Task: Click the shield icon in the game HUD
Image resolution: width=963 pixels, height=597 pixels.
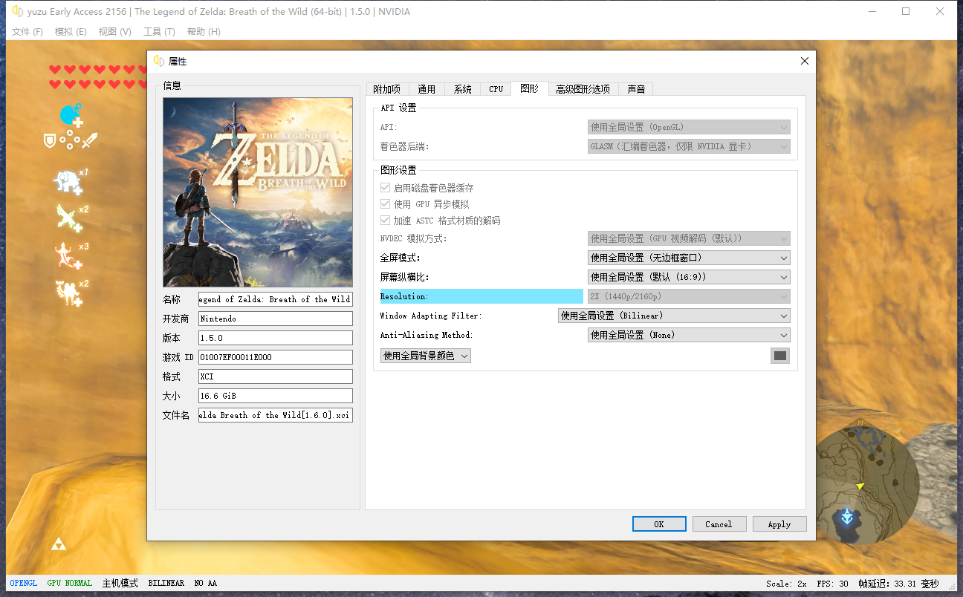Action: (50, 140)
